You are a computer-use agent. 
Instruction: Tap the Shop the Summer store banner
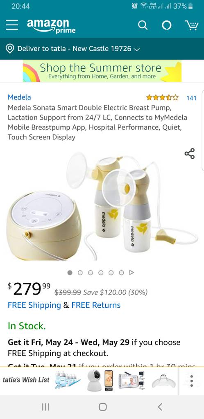tap(102, 71)
